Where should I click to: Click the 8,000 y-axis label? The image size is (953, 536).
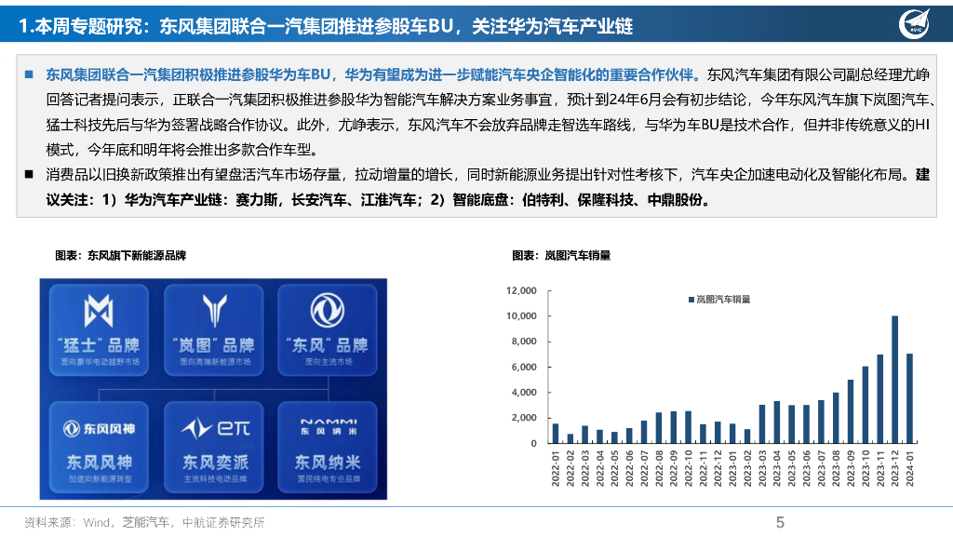tap(524, 342)
